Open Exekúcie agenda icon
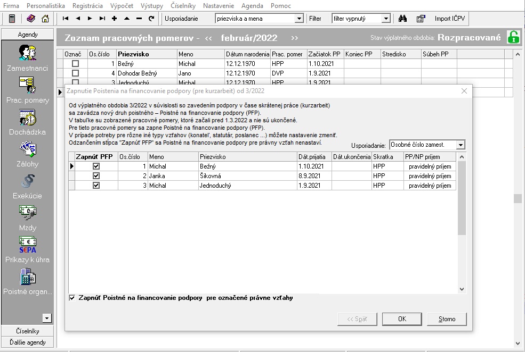525x352 pixels. click(28, 181)
